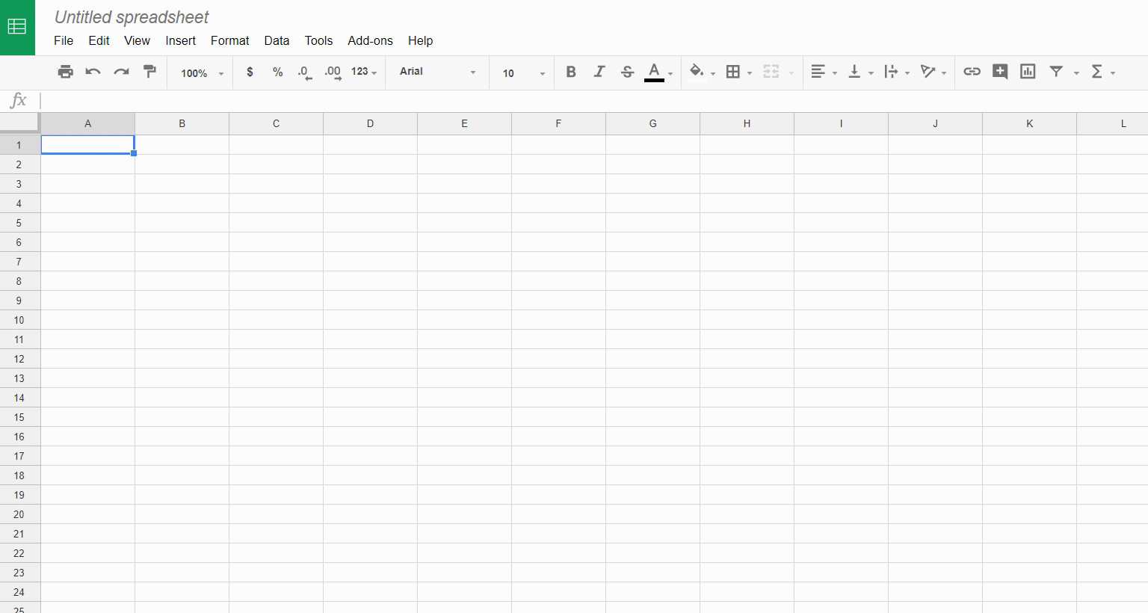Open the Format menu
The image size is (1148, 613).
pyautogui.click(x=229, y=40)
